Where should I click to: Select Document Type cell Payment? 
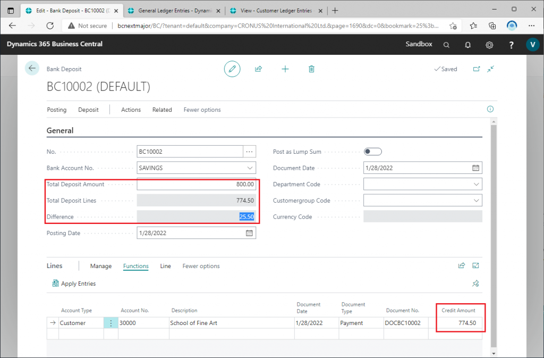[x=361, y=323]
